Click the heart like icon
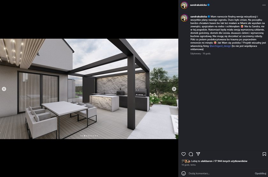 (x=183, y=154)
